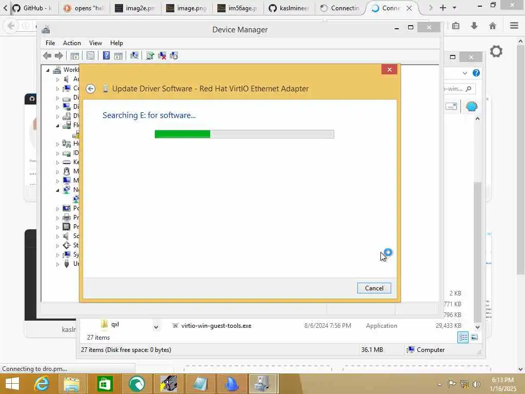525x394 pixels.
Task: Click Explorer scrollbar down arrow
Action: [x=477, y=327]
